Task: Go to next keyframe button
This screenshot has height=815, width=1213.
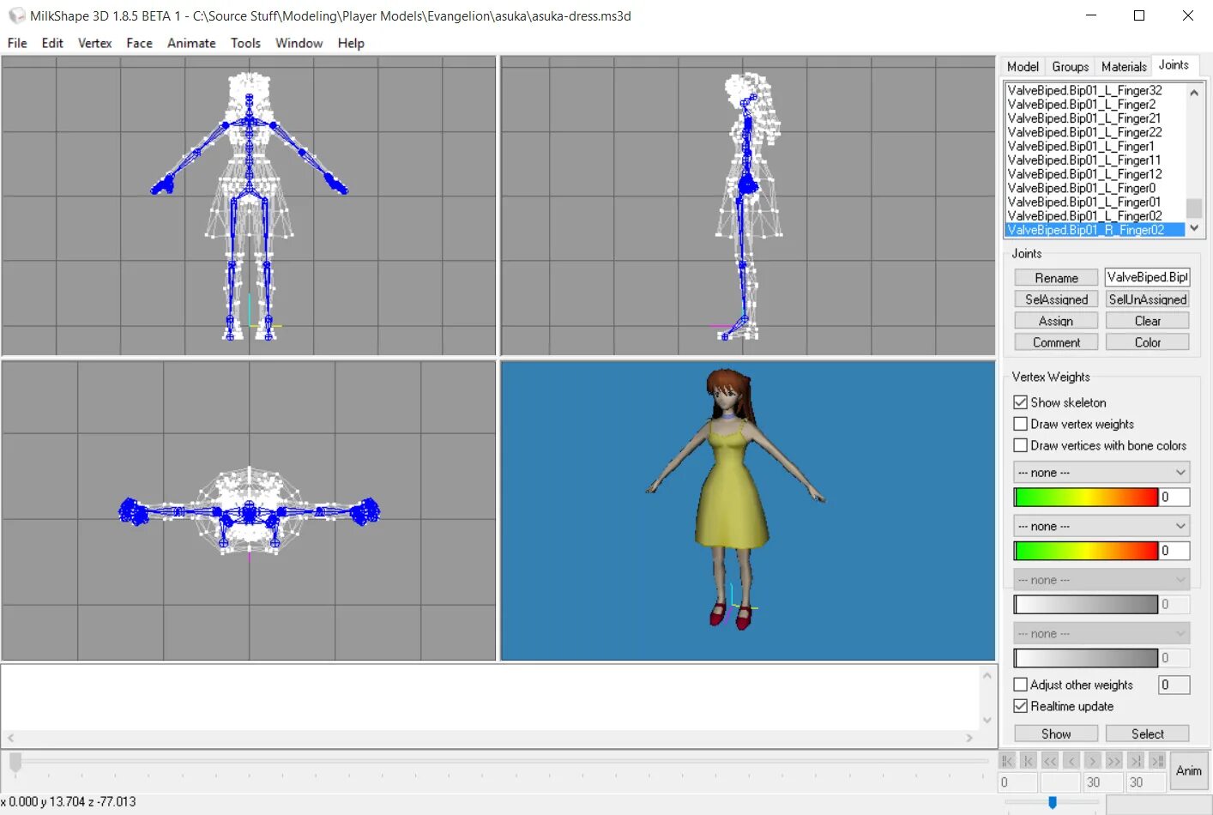Action: coord(1135,761)
